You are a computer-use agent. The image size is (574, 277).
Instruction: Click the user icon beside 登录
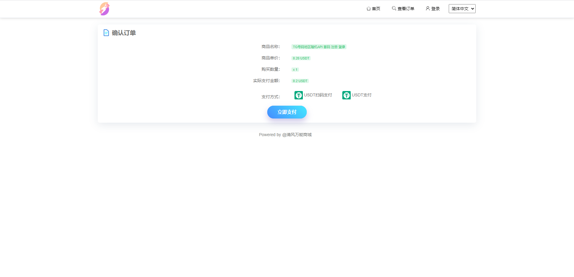428,8
